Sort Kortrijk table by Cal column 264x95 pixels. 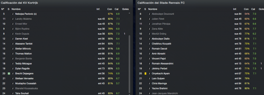(117, 9)
